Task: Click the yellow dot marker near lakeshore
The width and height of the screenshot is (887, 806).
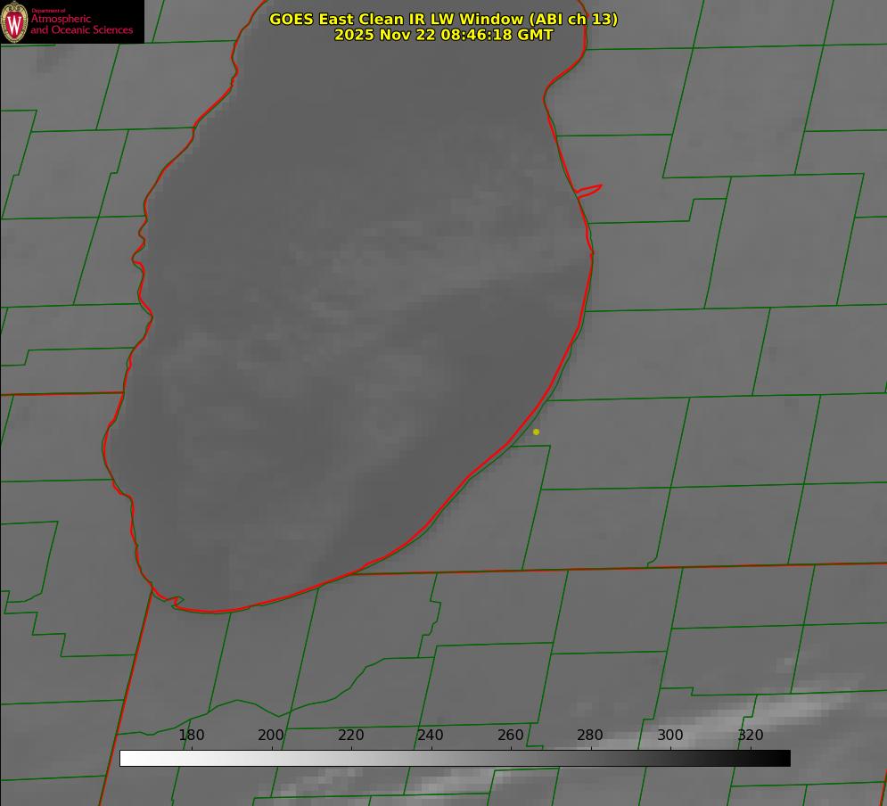Action: [x=536, y=432]
